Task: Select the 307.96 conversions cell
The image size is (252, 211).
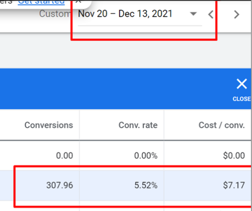Action: [x=60, y=185]
